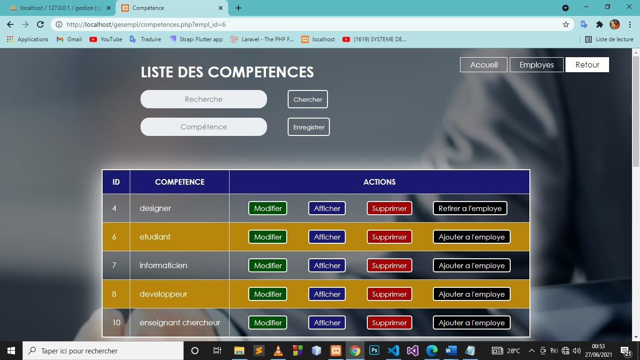
Task: Bookmark this page with the star icon
Action: pos(566,24)
